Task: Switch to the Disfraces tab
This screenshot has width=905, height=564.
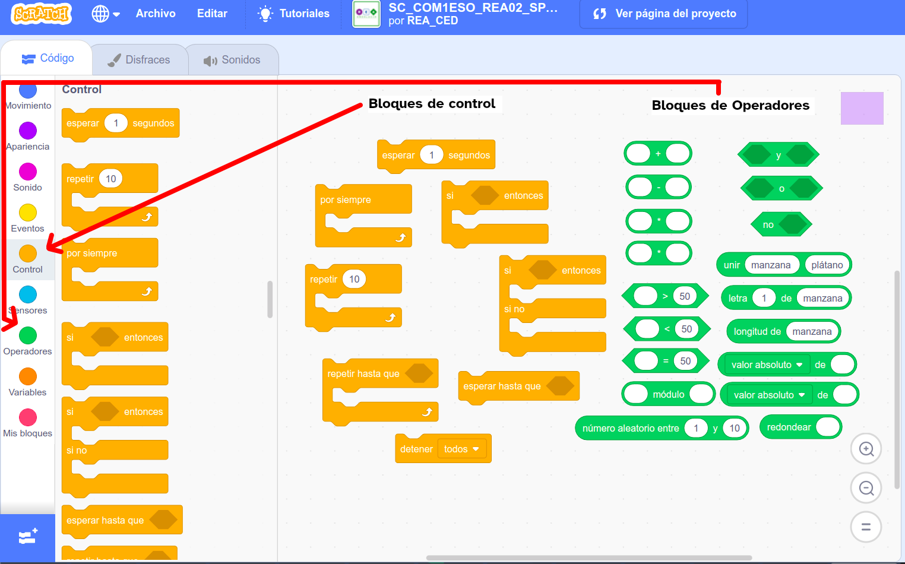Action: pos(139,59)
